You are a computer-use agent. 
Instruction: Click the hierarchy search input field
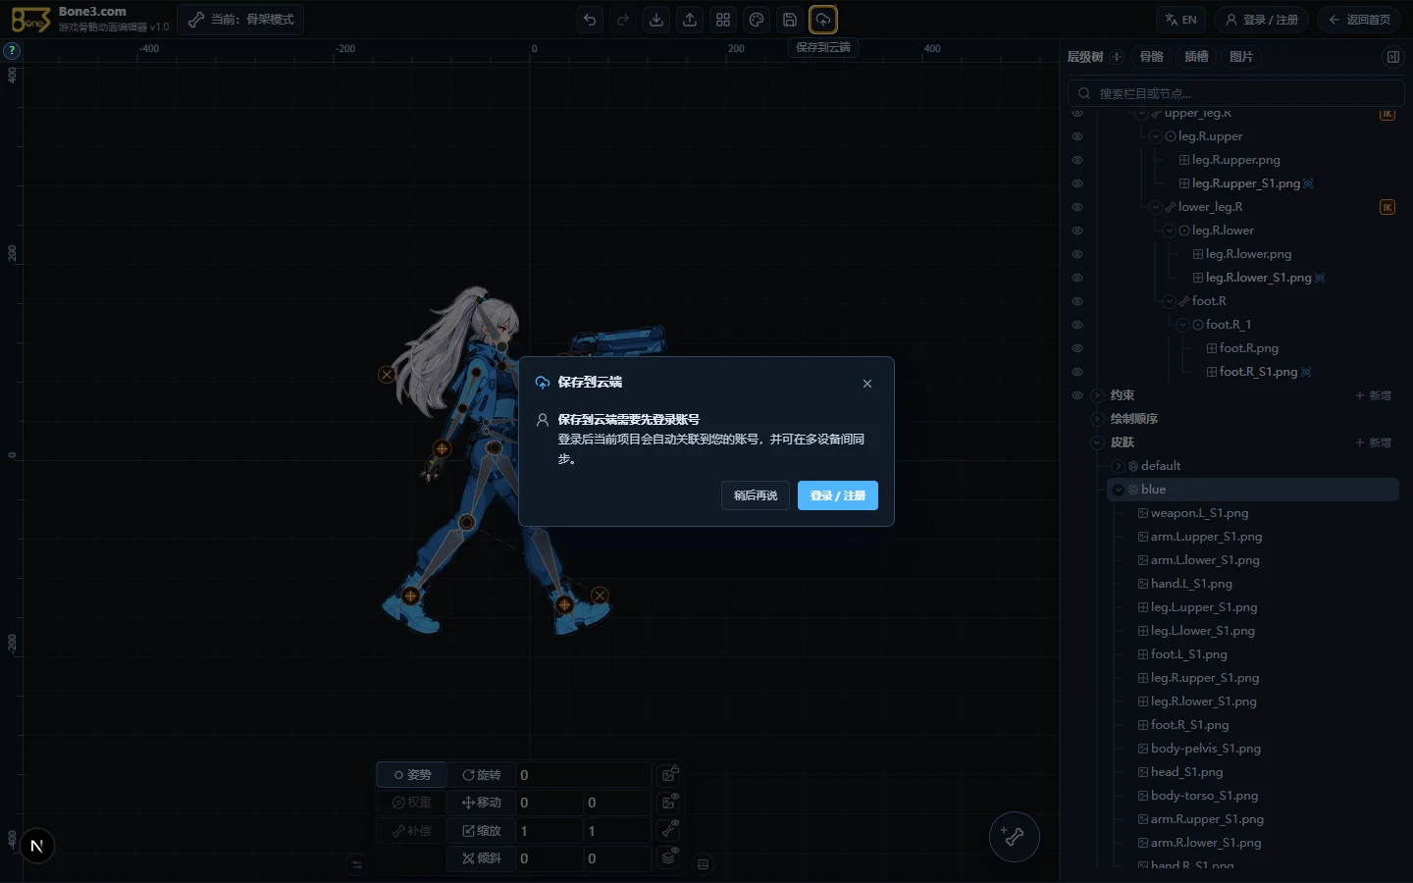click(1236, 93)
